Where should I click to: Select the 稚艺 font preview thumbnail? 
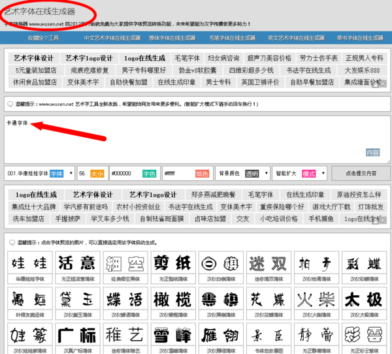coord(125,338)
